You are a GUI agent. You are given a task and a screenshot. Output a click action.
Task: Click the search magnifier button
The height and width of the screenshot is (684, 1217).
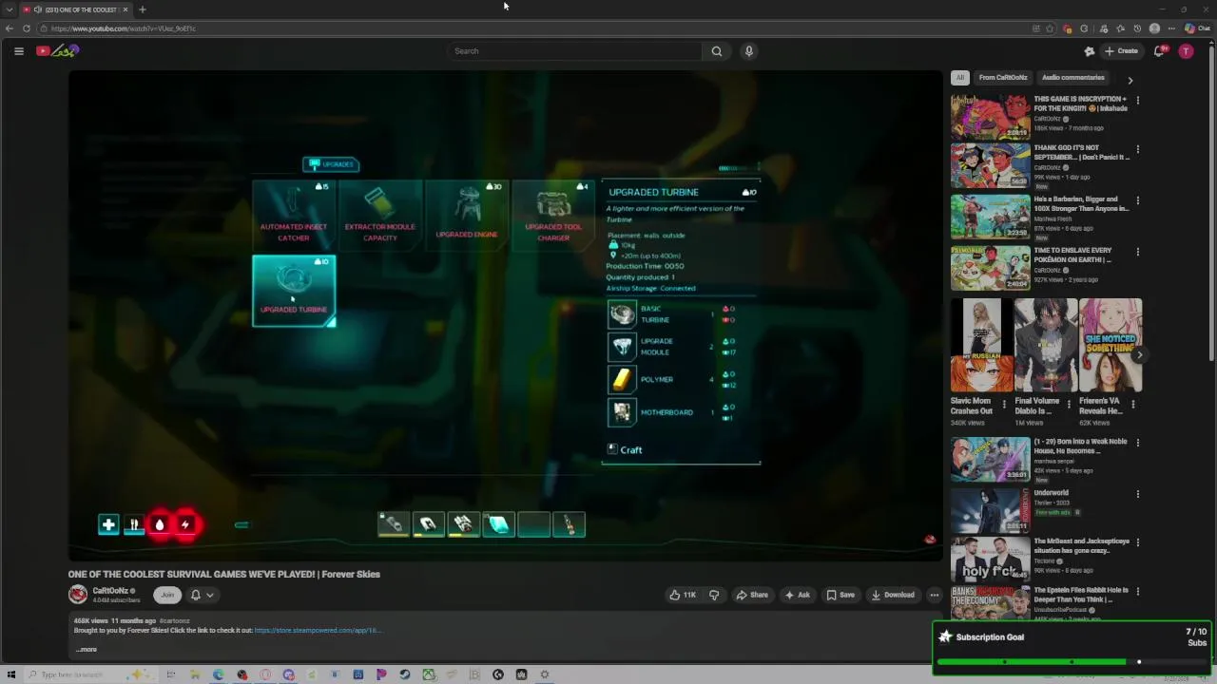717,51
